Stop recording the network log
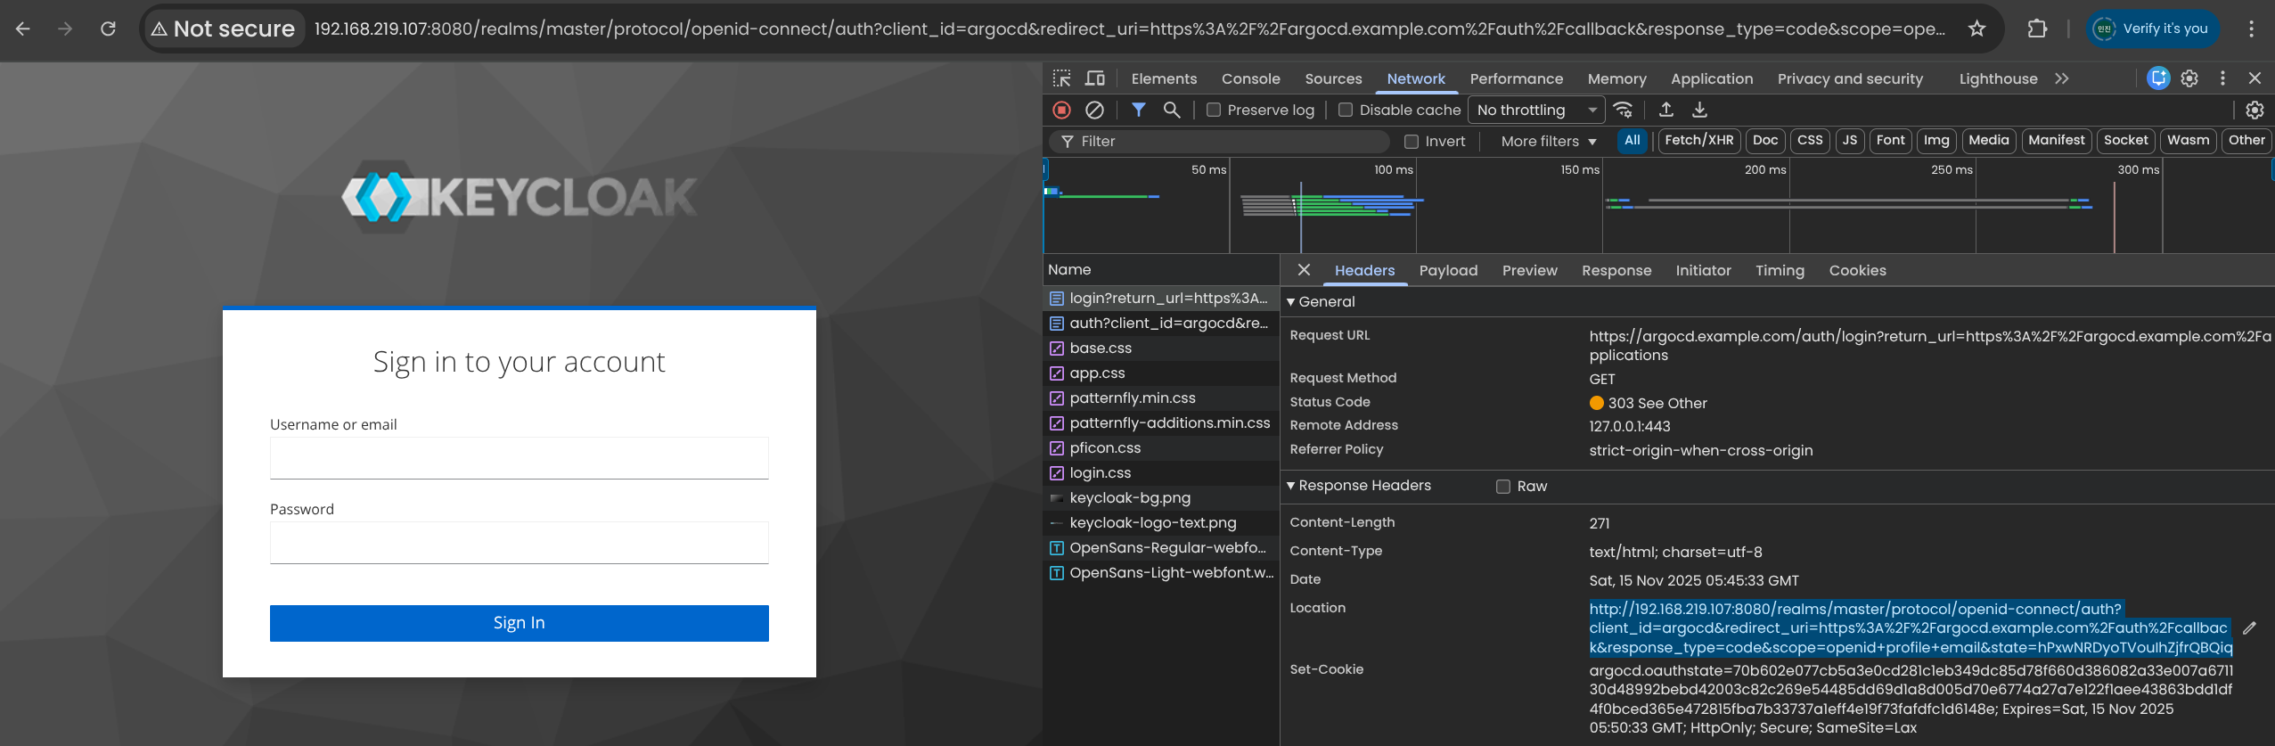 pos(1061,110)
